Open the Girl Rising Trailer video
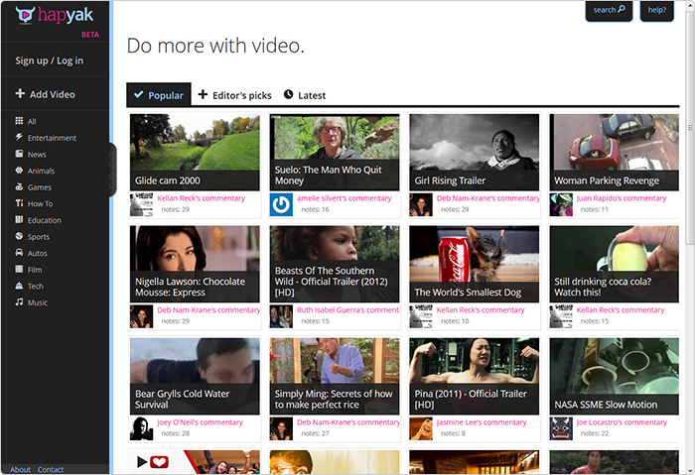 pos(475,153)
